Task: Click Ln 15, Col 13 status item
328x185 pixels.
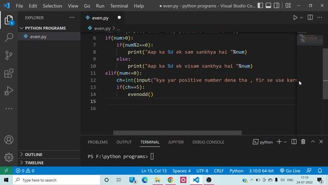Action: [x=154, y=171]
